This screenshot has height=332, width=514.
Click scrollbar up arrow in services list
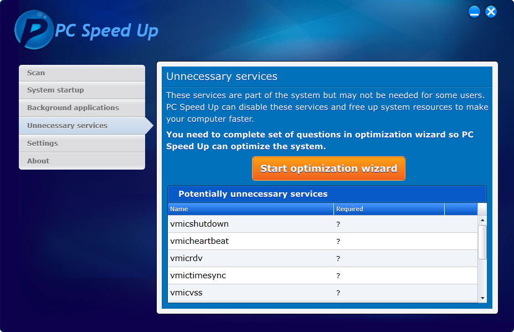482,220
